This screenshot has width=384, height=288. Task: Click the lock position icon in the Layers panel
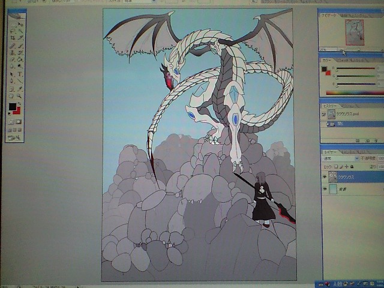click(x=346, y=167)
